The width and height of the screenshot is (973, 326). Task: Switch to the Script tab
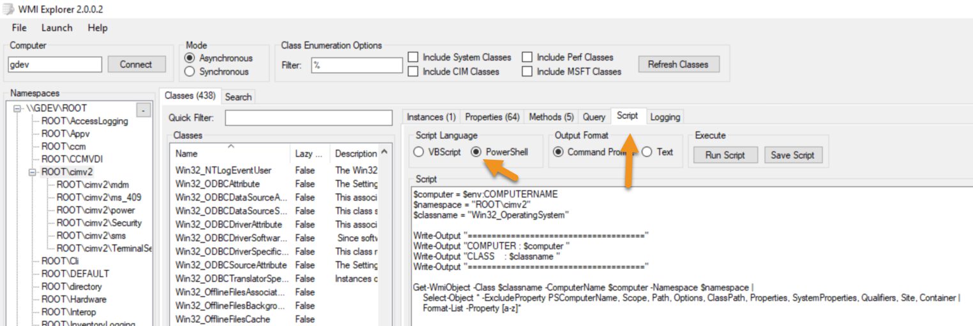(x=627, y=116)
